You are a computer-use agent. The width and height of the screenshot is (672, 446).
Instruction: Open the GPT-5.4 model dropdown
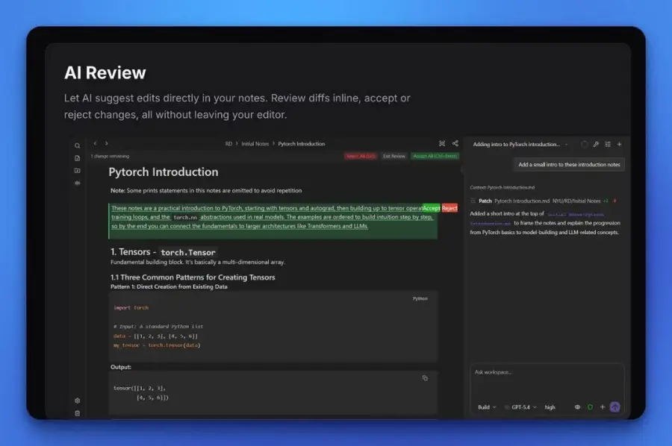pos(520,407)
